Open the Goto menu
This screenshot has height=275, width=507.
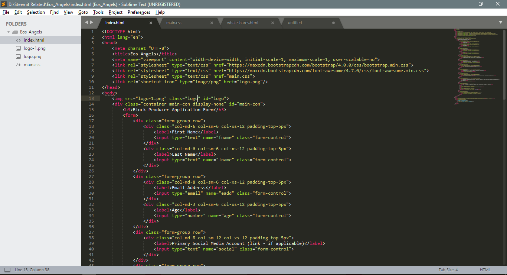(x=83, y=12)
